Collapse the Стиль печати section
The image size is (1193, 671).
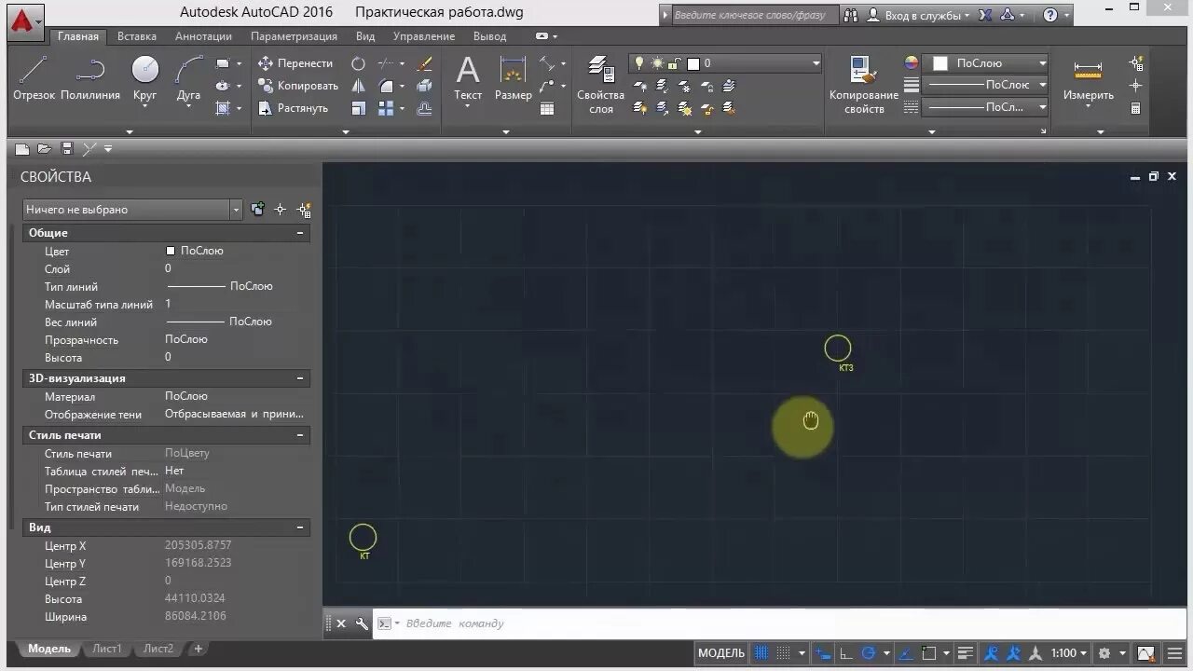click(x=300, y=435)
